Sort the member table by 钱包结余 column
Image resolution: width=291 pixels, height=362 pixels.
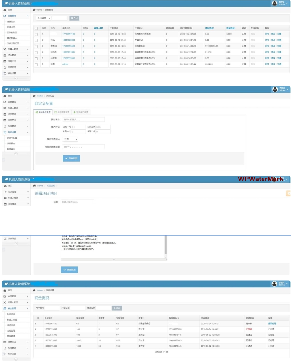pyautogui.click(x=210, y=28)
